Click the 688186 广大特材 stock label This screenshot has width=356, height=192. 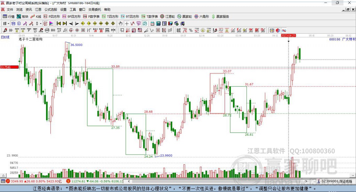342,40
